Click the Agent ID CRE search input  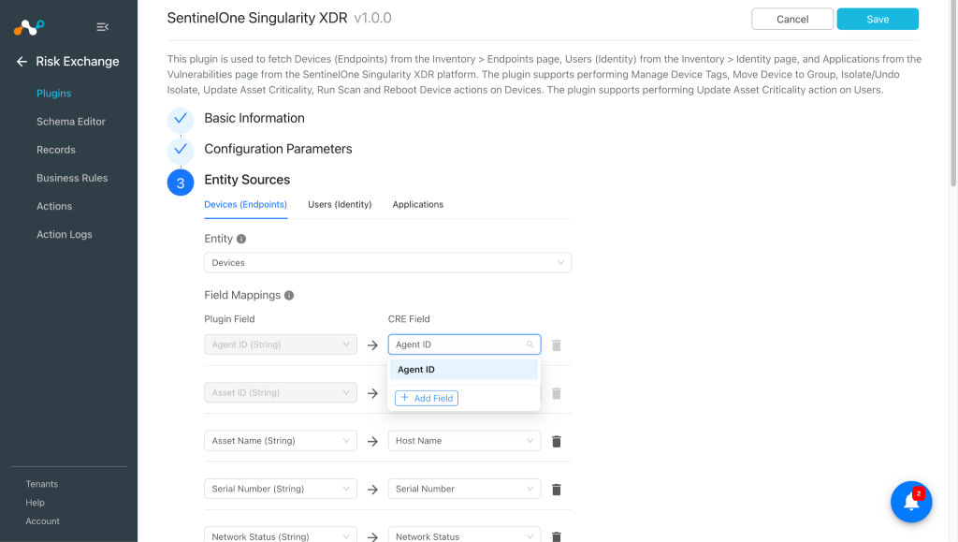click(464, 344)
